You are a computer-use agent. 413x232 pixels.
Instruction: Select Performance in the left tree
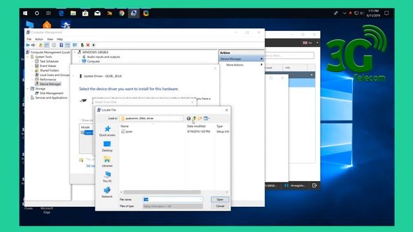(x=48, y=80)
